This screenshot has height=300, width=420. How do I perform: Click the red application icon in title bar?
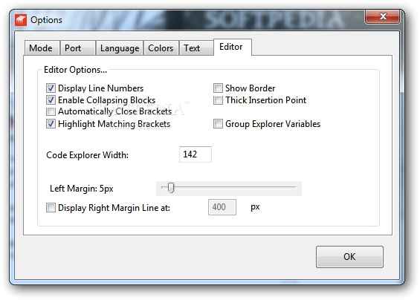point(21,20)
